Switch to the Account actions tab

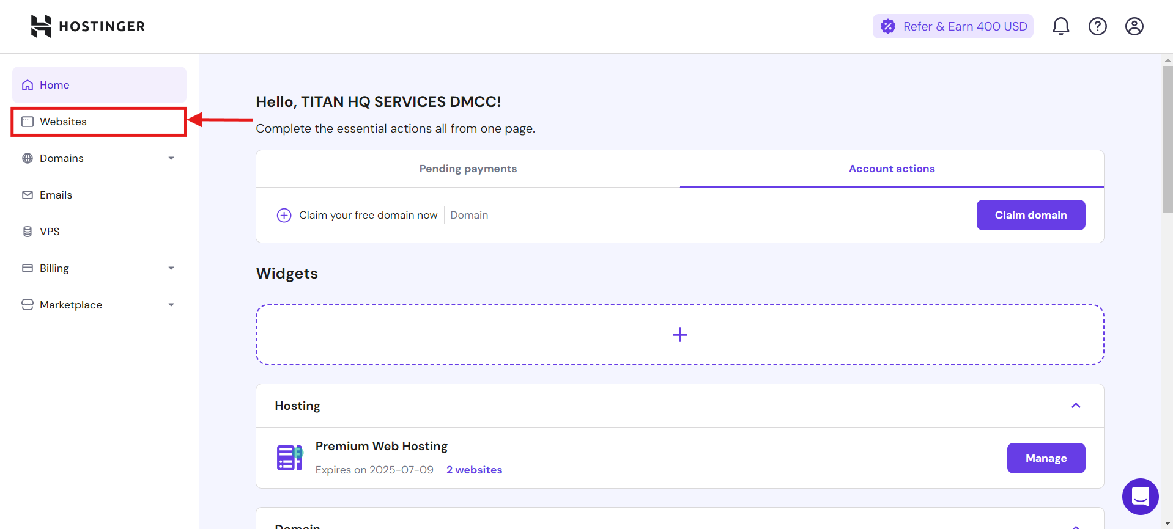[x=892, y=169]
